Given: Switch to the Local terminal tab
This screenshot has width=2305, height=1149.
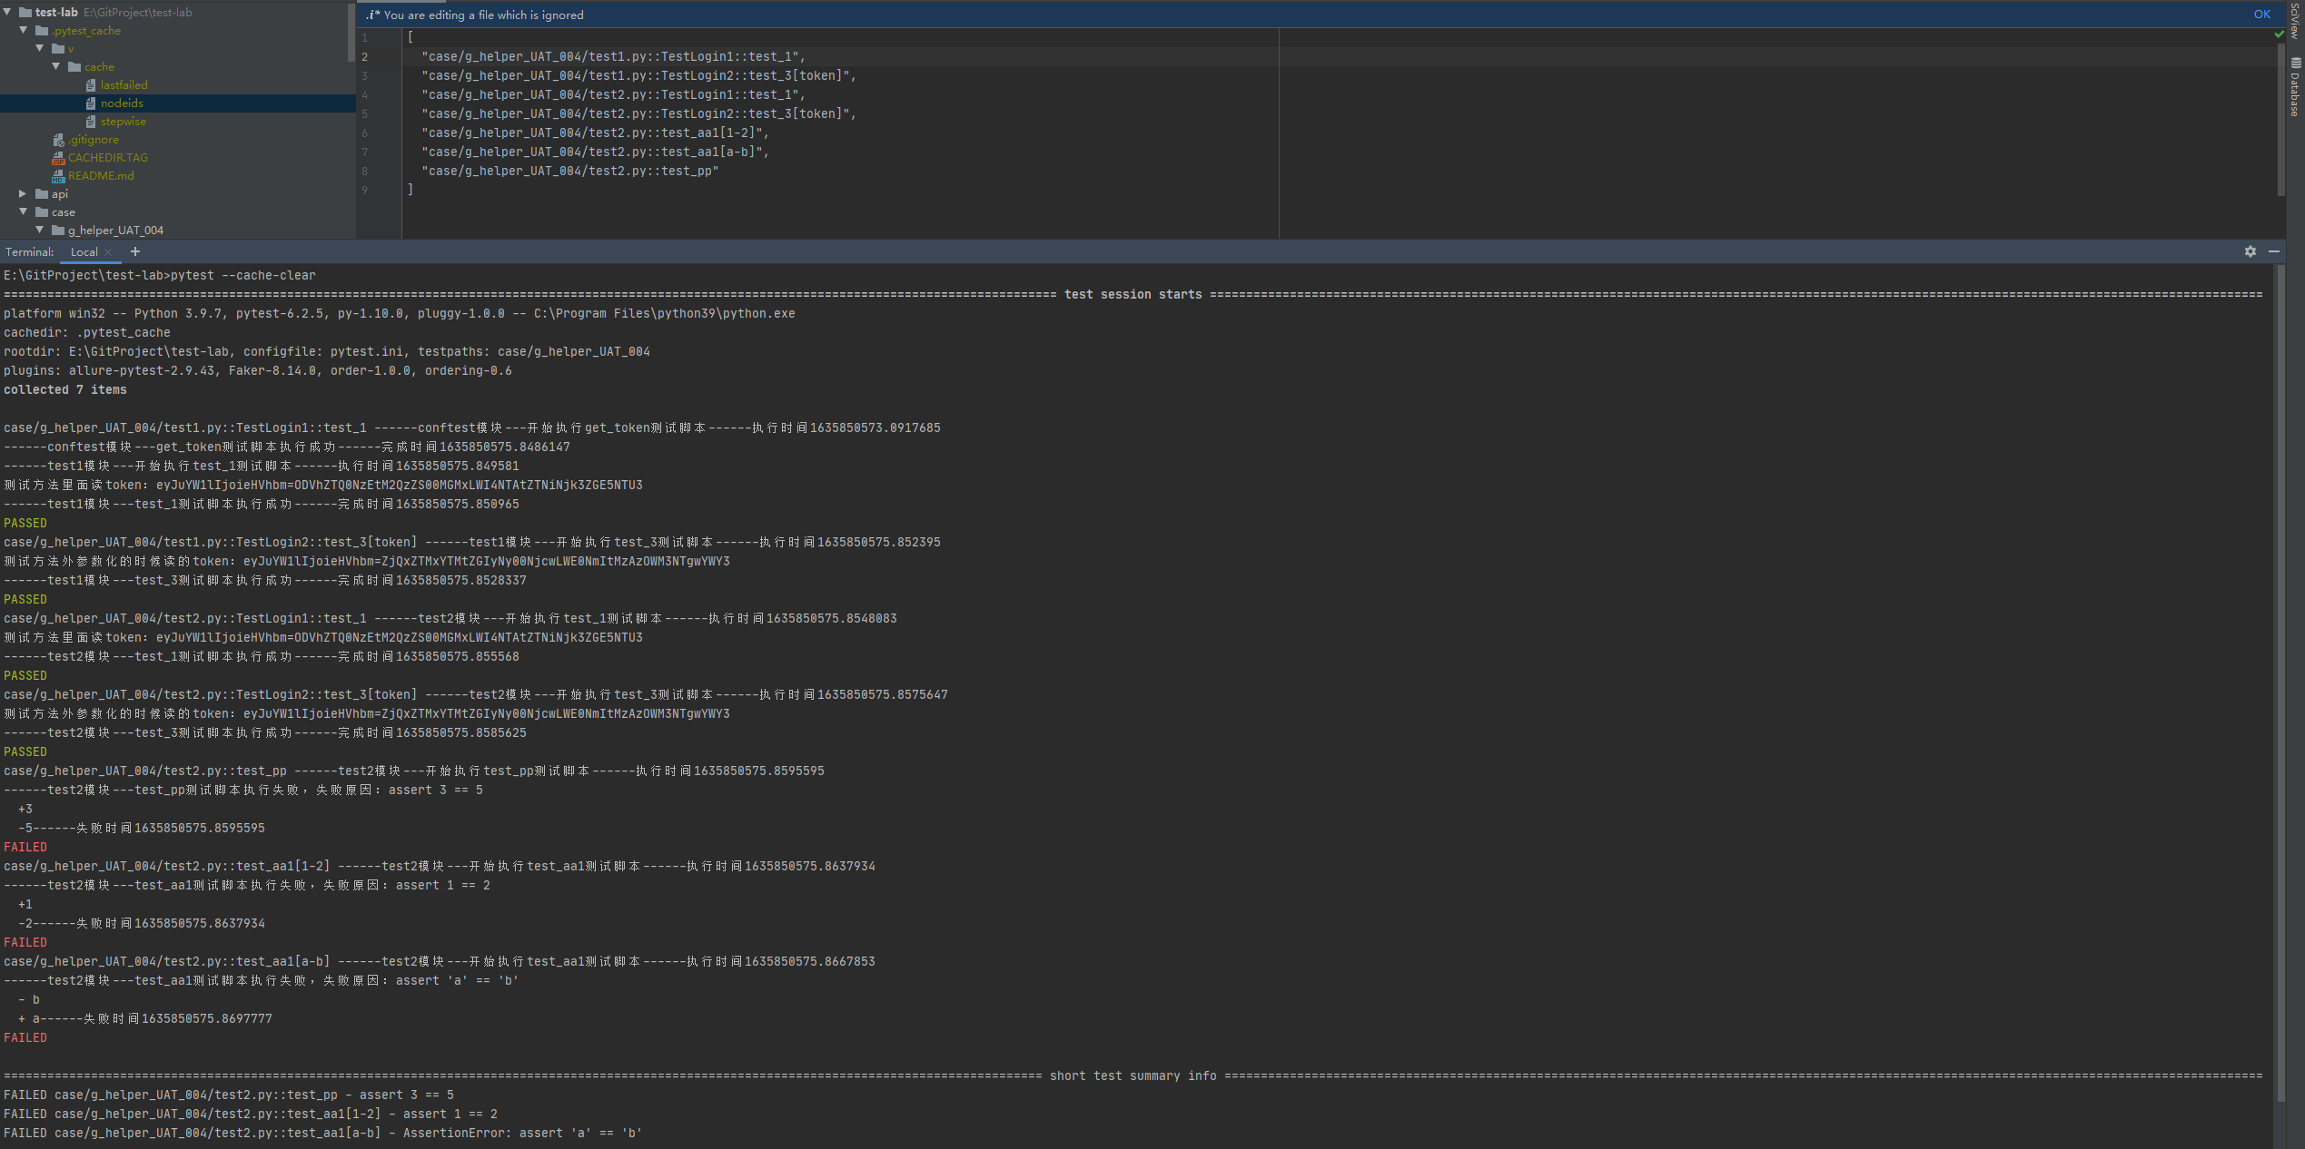Looking at the screenshot, I should tap(84, 252).
